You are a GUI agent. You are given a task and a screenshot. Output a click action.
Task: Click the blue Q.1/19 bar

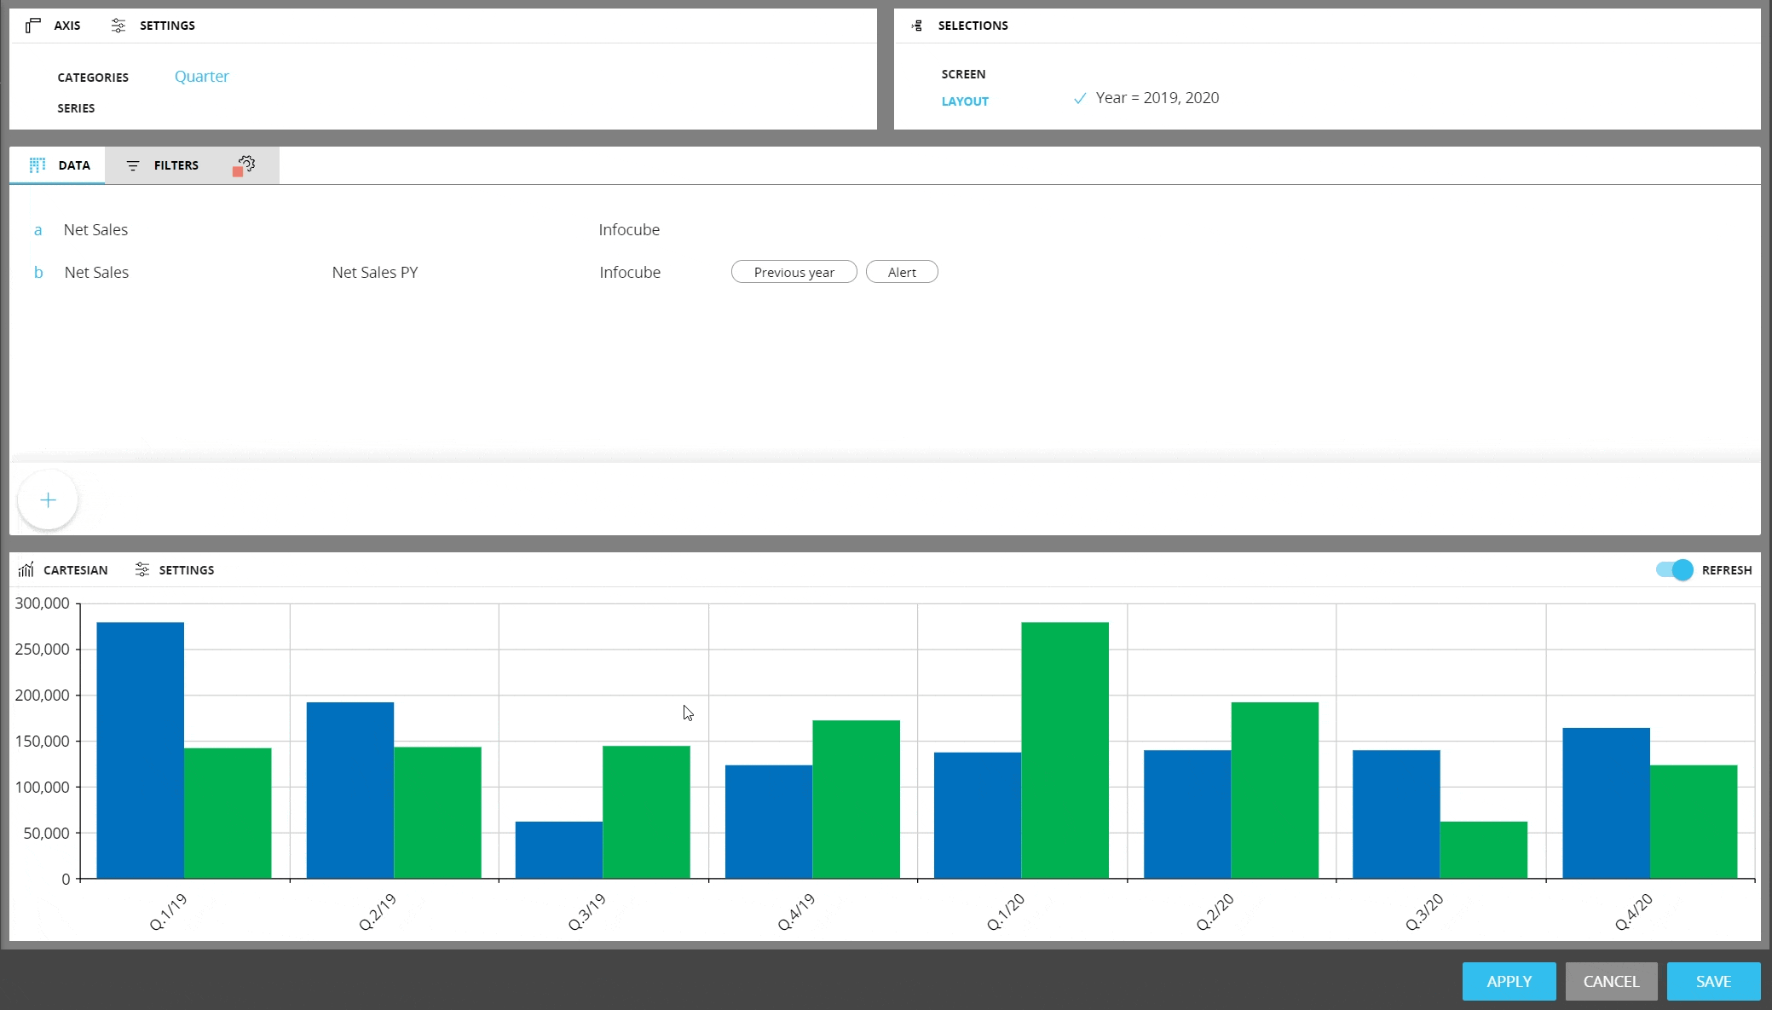141,750
